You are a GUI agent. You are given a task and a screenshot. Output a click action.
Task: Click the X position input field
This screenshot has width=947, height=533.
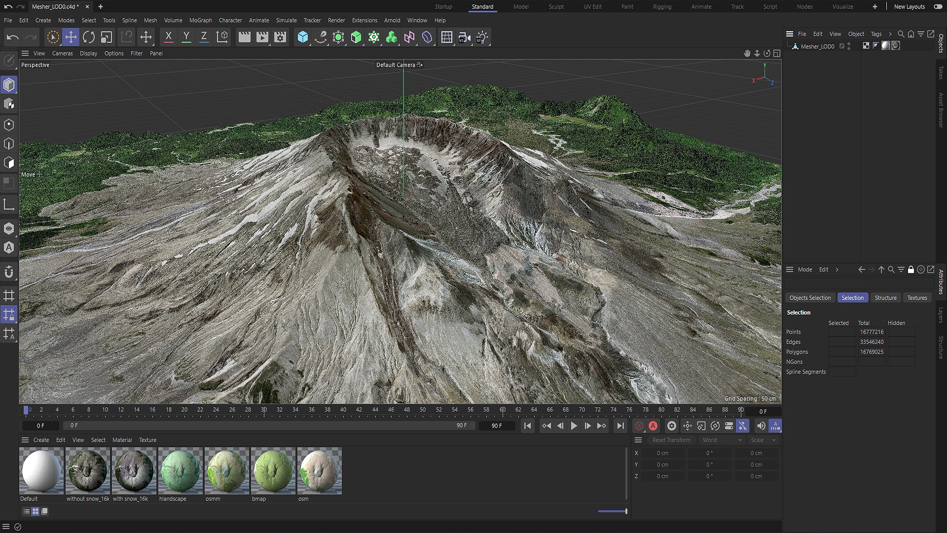663,453
